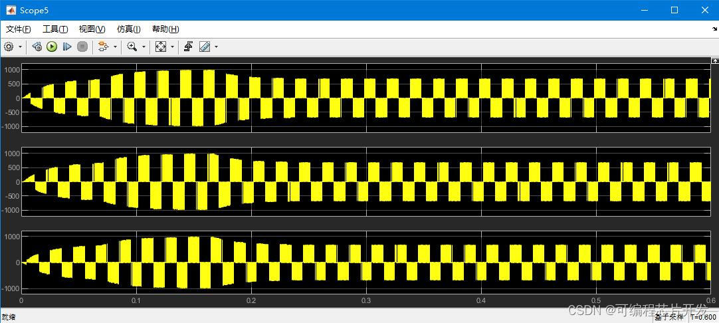Expand the Zoom tool dropdown arrow
Screen dimensions: 719x323
click(144, 47)
